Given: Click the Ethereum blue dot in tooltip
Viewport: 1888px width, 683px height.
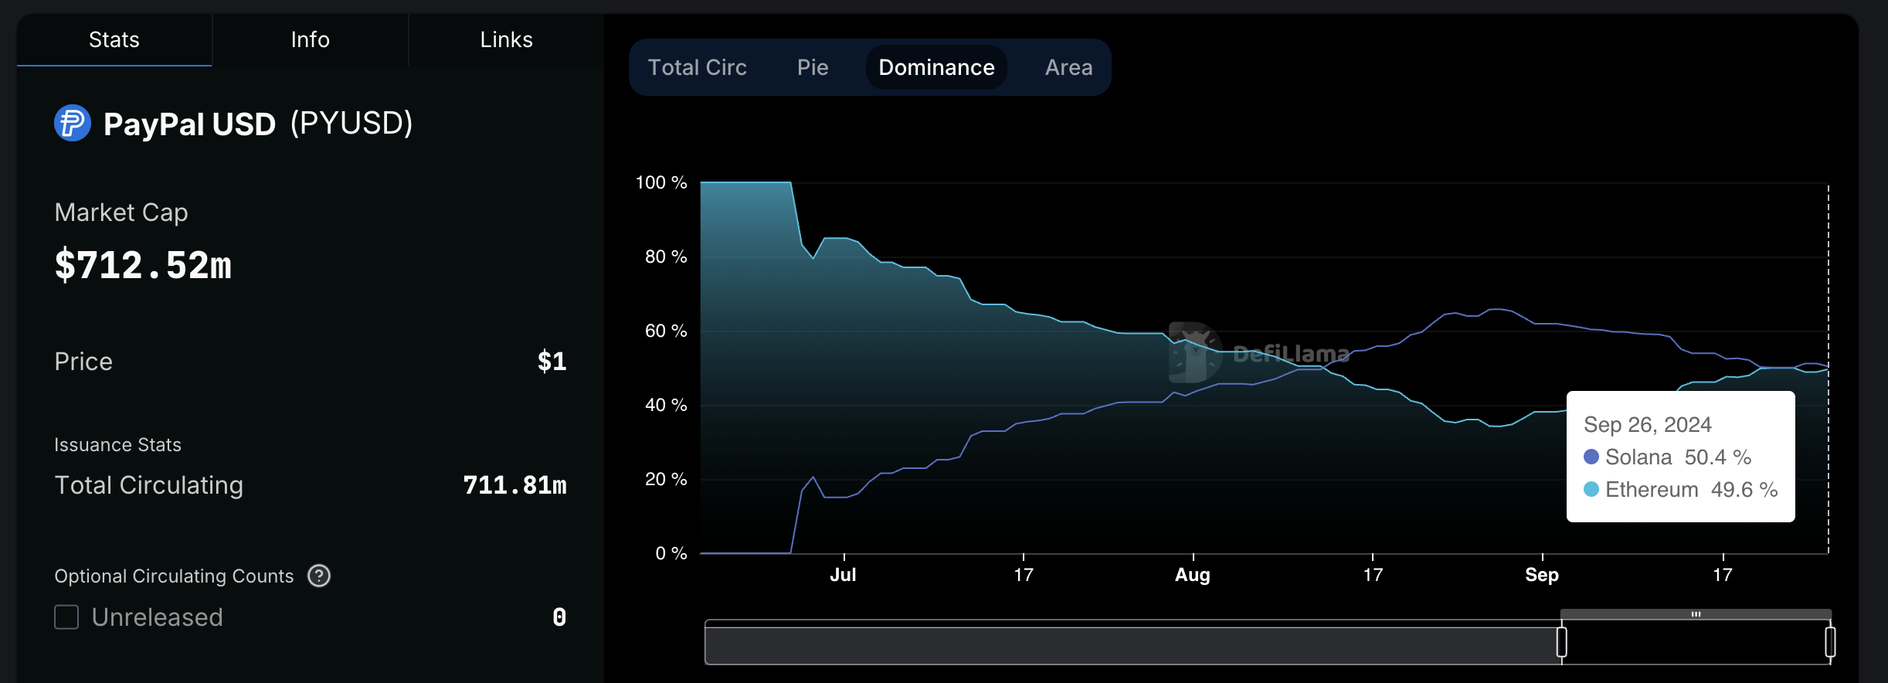Looking at the screenshot, I should pyautogui.click(x=1591, y=489).
